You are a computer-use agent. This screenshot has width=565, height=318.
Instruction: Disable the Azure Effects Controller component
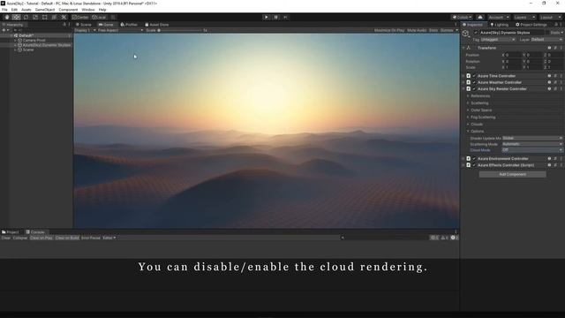(x=474, y=165)
